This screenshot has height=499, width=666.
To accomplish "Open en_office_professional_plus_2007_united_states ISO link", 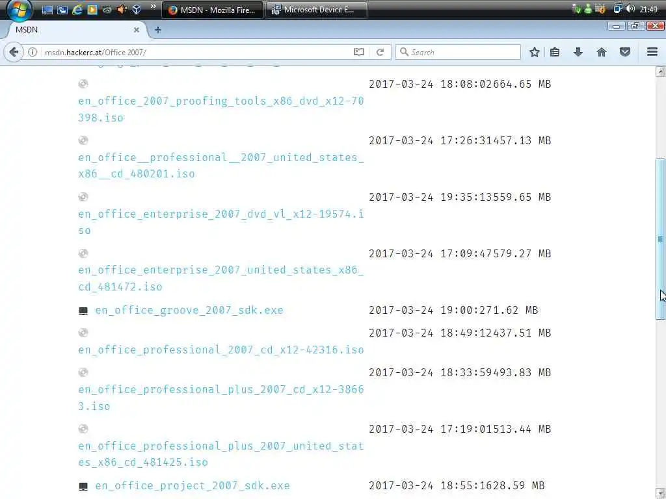I will pos(221,454).
